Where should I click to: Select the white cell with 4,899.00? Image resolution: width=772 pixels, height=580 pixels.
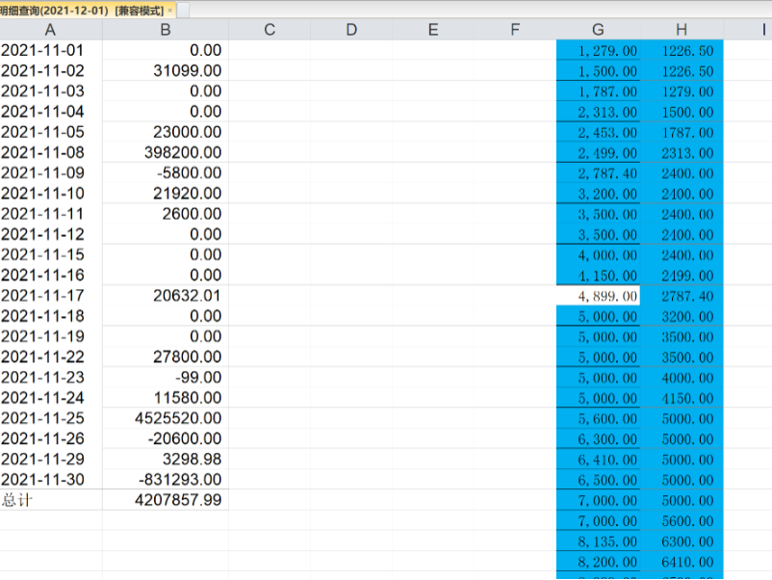pos(598,296)
